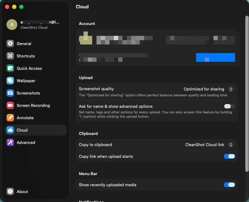Select the Screenshots camera icon
249x202 pixels.
pyautogui.click(x=10, y=93)
